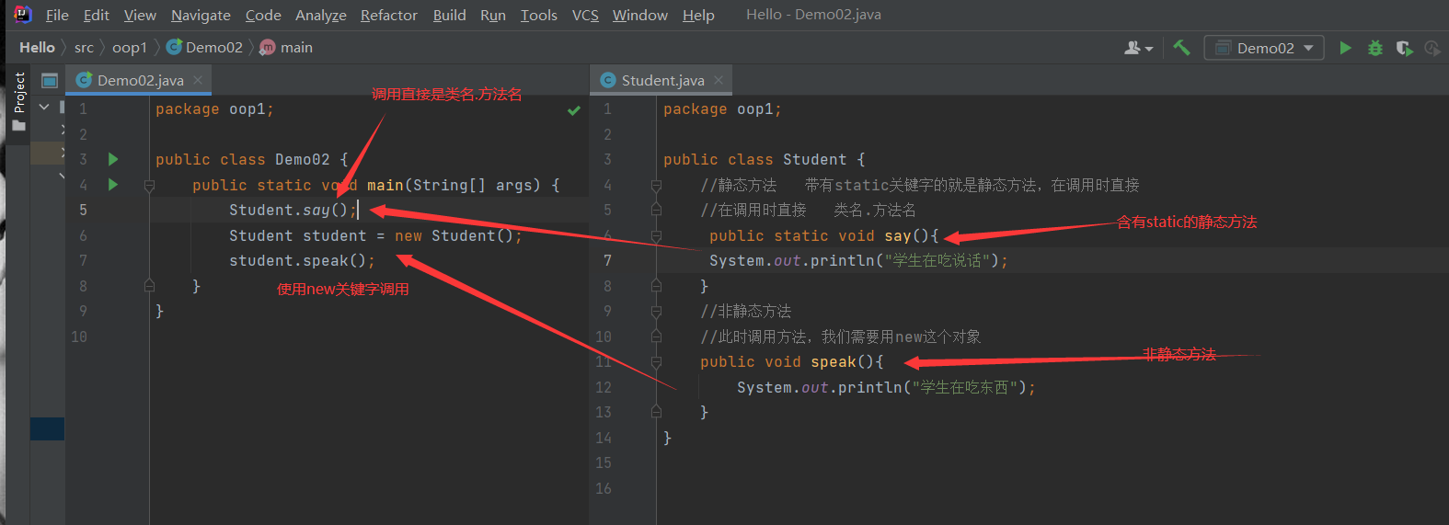
Task: Toggle fold marker at the main method line
Action: point(149,186)
